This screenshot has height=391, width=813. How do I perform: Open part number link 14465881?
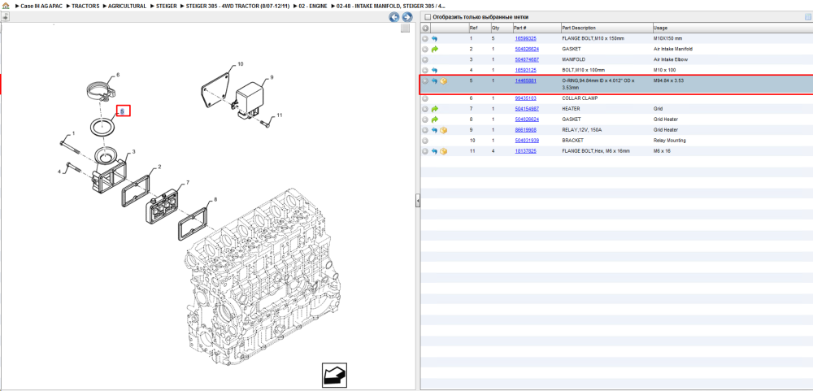tap(525, 81)
